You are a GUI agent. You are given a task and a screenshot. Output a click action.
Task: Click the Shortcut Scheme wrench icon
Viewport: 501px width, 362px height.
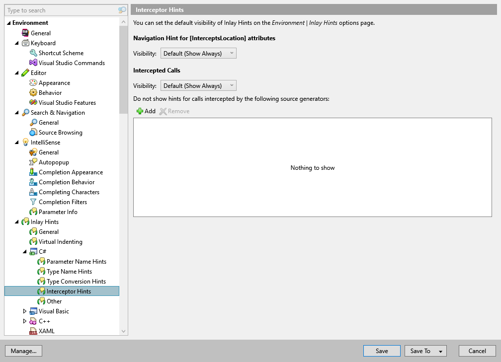click(x=33, y=53)
